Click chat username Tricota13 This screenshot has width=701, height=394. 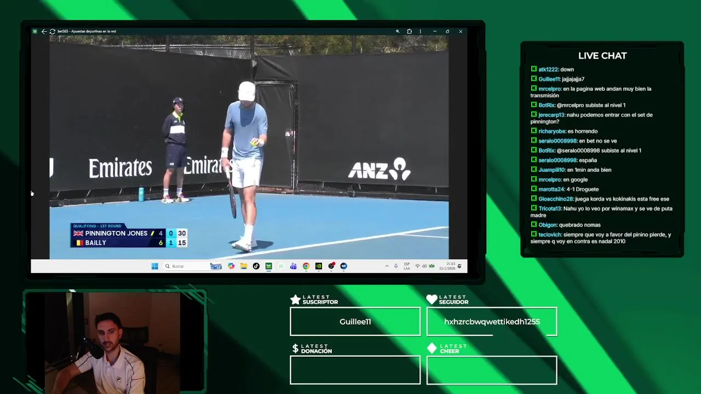pyautogui.click(x=550, y=208)
